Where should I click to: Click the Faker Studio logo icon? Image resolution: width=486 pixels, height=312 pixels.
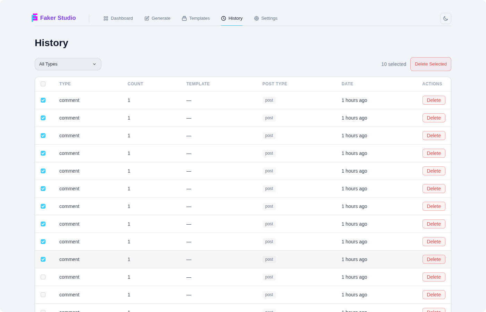click(34, 18)
